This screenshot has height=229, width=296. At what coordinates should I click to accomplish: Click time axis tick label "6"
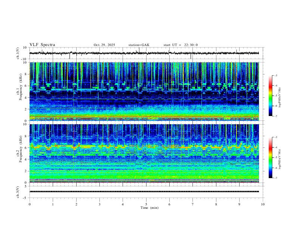pyautogui.click(x=170, y=204)
